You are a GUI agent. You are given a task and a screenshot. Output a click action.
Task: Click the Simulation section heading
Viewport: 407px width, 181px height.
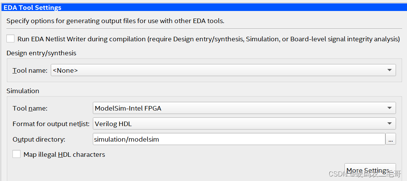tap(23, 91)
